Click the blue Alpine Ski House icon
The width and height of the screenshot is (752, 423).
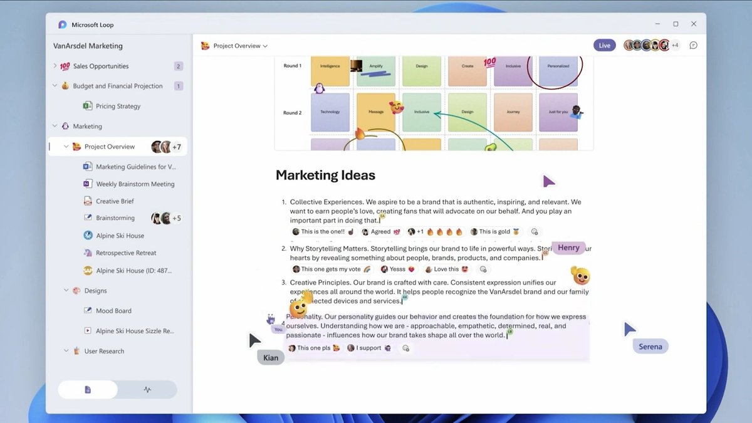click(x=88, y=236)
